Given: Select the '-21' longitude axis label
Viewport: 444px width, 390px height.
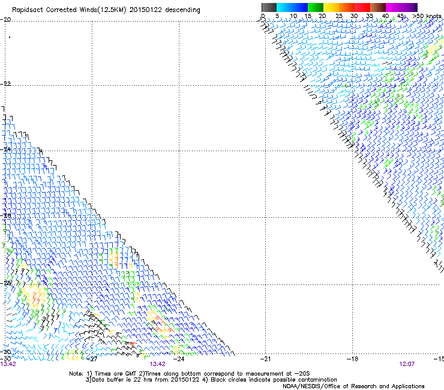Looking at the screenshot, I should click(x=265, y=359).
